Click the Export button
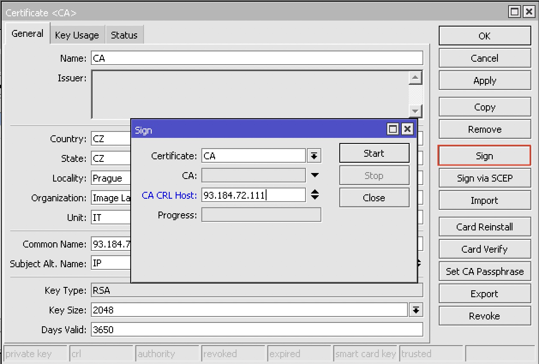 click(x=484, y=294)
